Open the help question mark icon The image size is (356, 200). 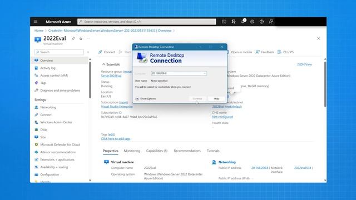click(261, 22)
